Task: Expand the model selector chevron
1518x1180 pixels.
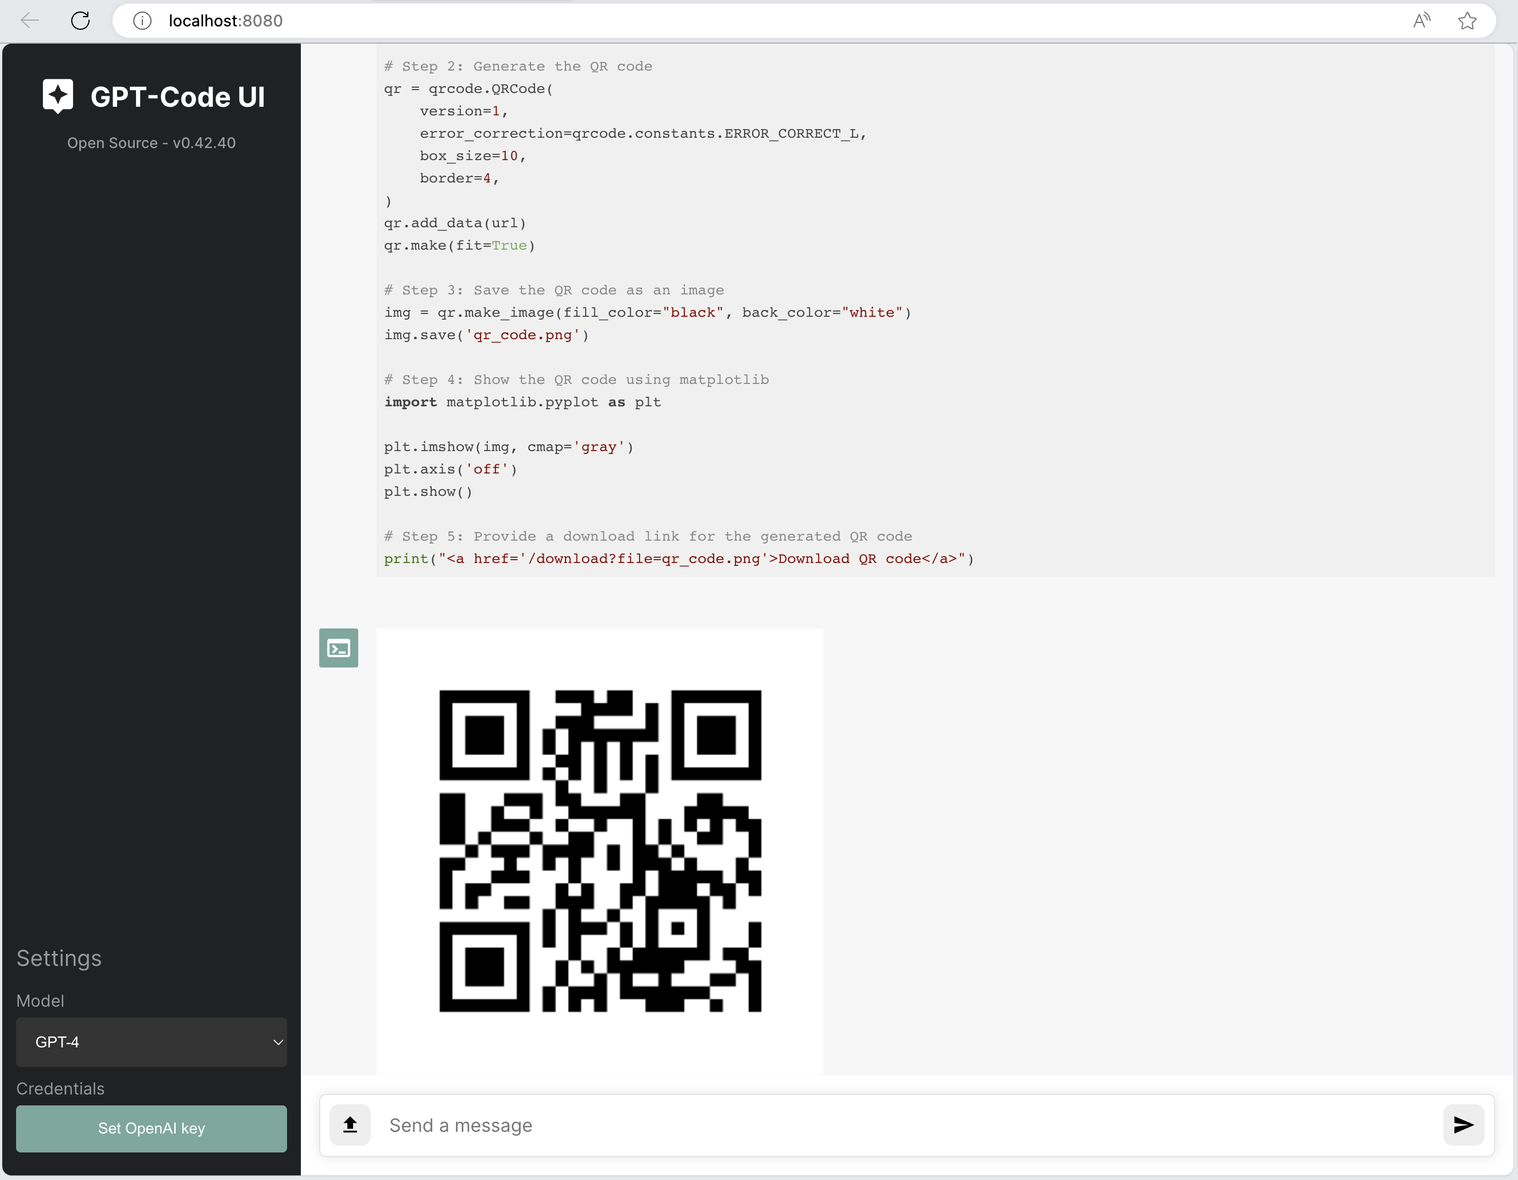Action: click(x=278, y=1042)
